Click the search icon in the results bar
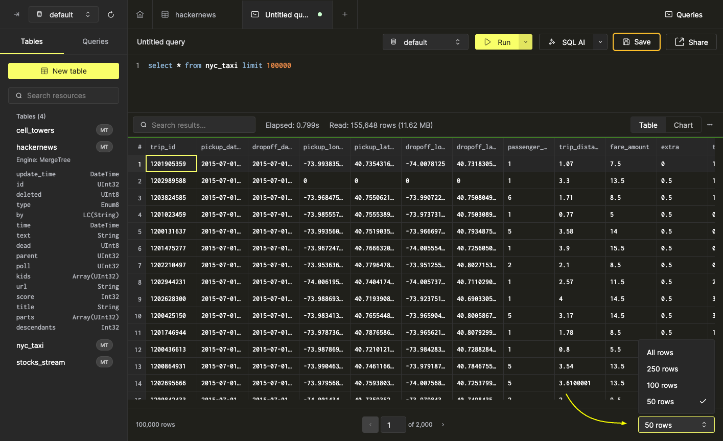 (144, 125)
